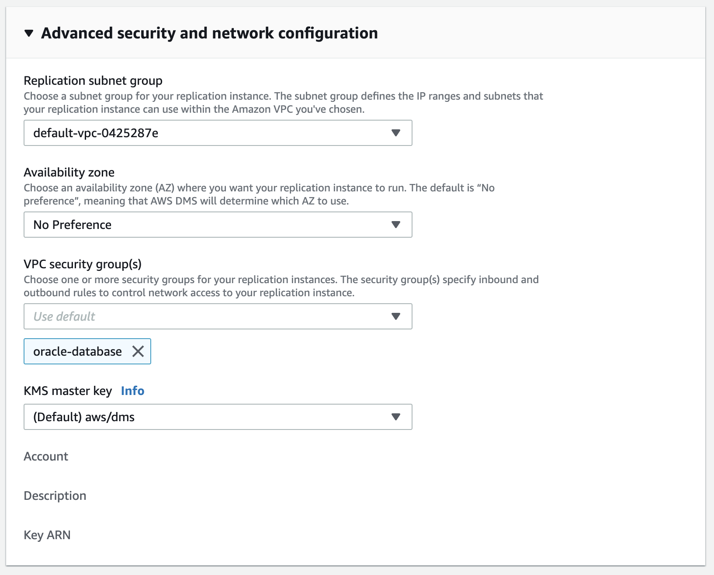This screenshot has height=575, width=714.
Task: Click the arrow inside the Use default field
Action: (x=396, y=316)
